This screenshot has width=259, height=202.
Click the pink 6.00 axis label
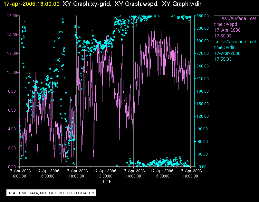point(13,110)
